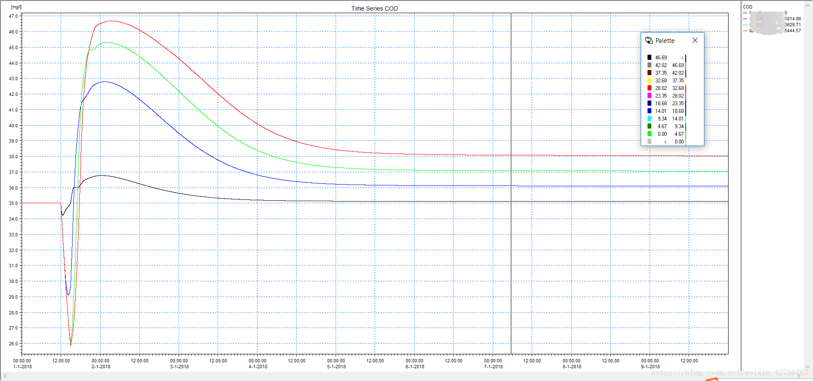Click the horizontal scrollbar right arrow
The image size is (813, 381).
tap(799, 375)
